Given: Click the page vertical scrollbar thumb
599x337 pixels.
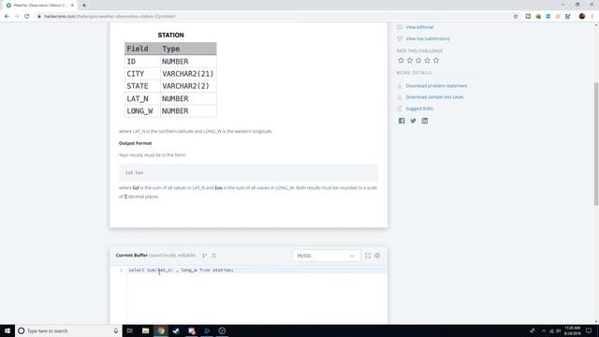Looking at the screenshot, I should tap(596, 144).
